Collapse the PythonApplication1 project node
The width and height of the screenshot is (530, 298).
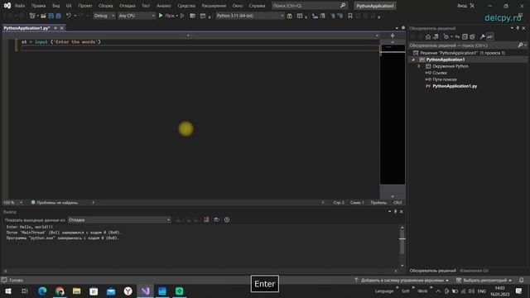pyautogui.click(x=413, y=60)
